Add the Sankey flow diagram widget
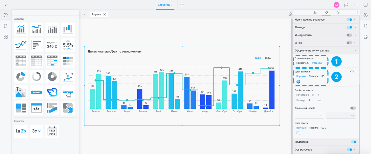Image resolution: width=371 pixels, height=154 pixels. point(52,108)
